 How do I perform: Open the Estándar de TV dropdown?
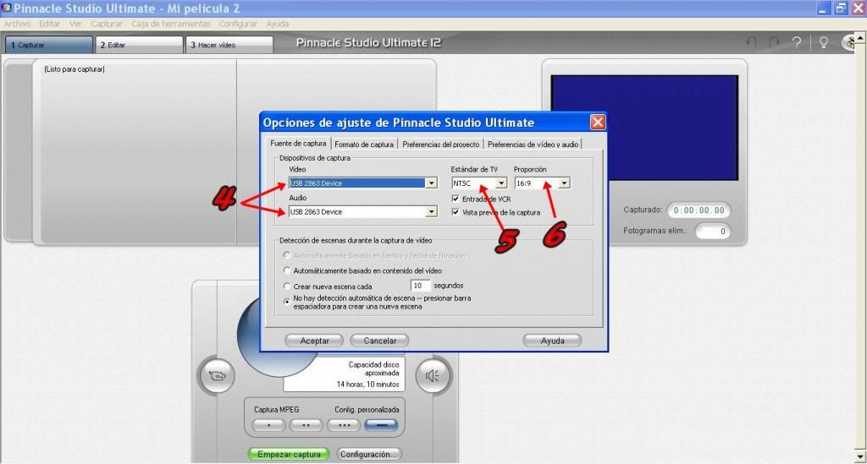tap(500, 183)
